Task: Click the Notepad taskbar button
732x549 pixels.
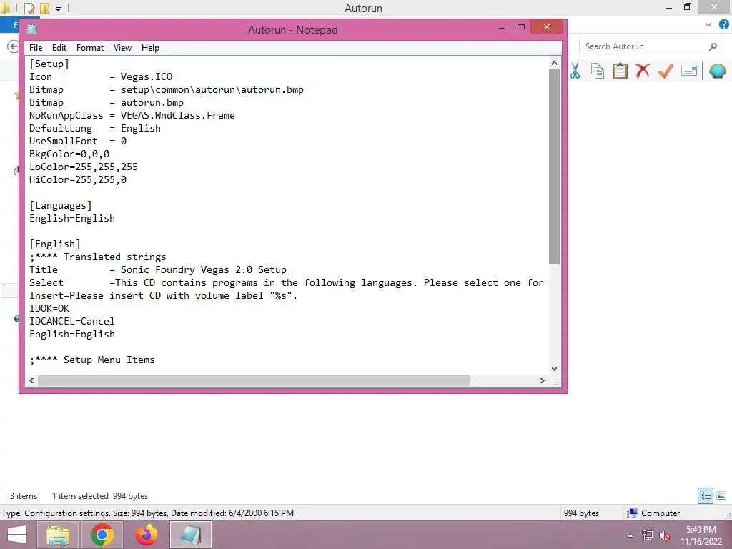Action: (190, 535)
